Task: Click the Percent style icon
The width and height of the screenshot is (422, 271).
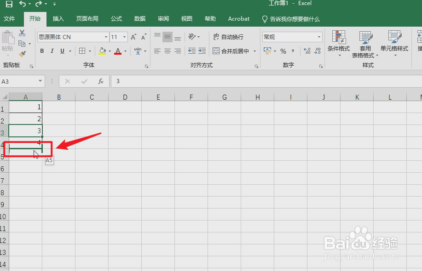Action: (x=283, y=51)
